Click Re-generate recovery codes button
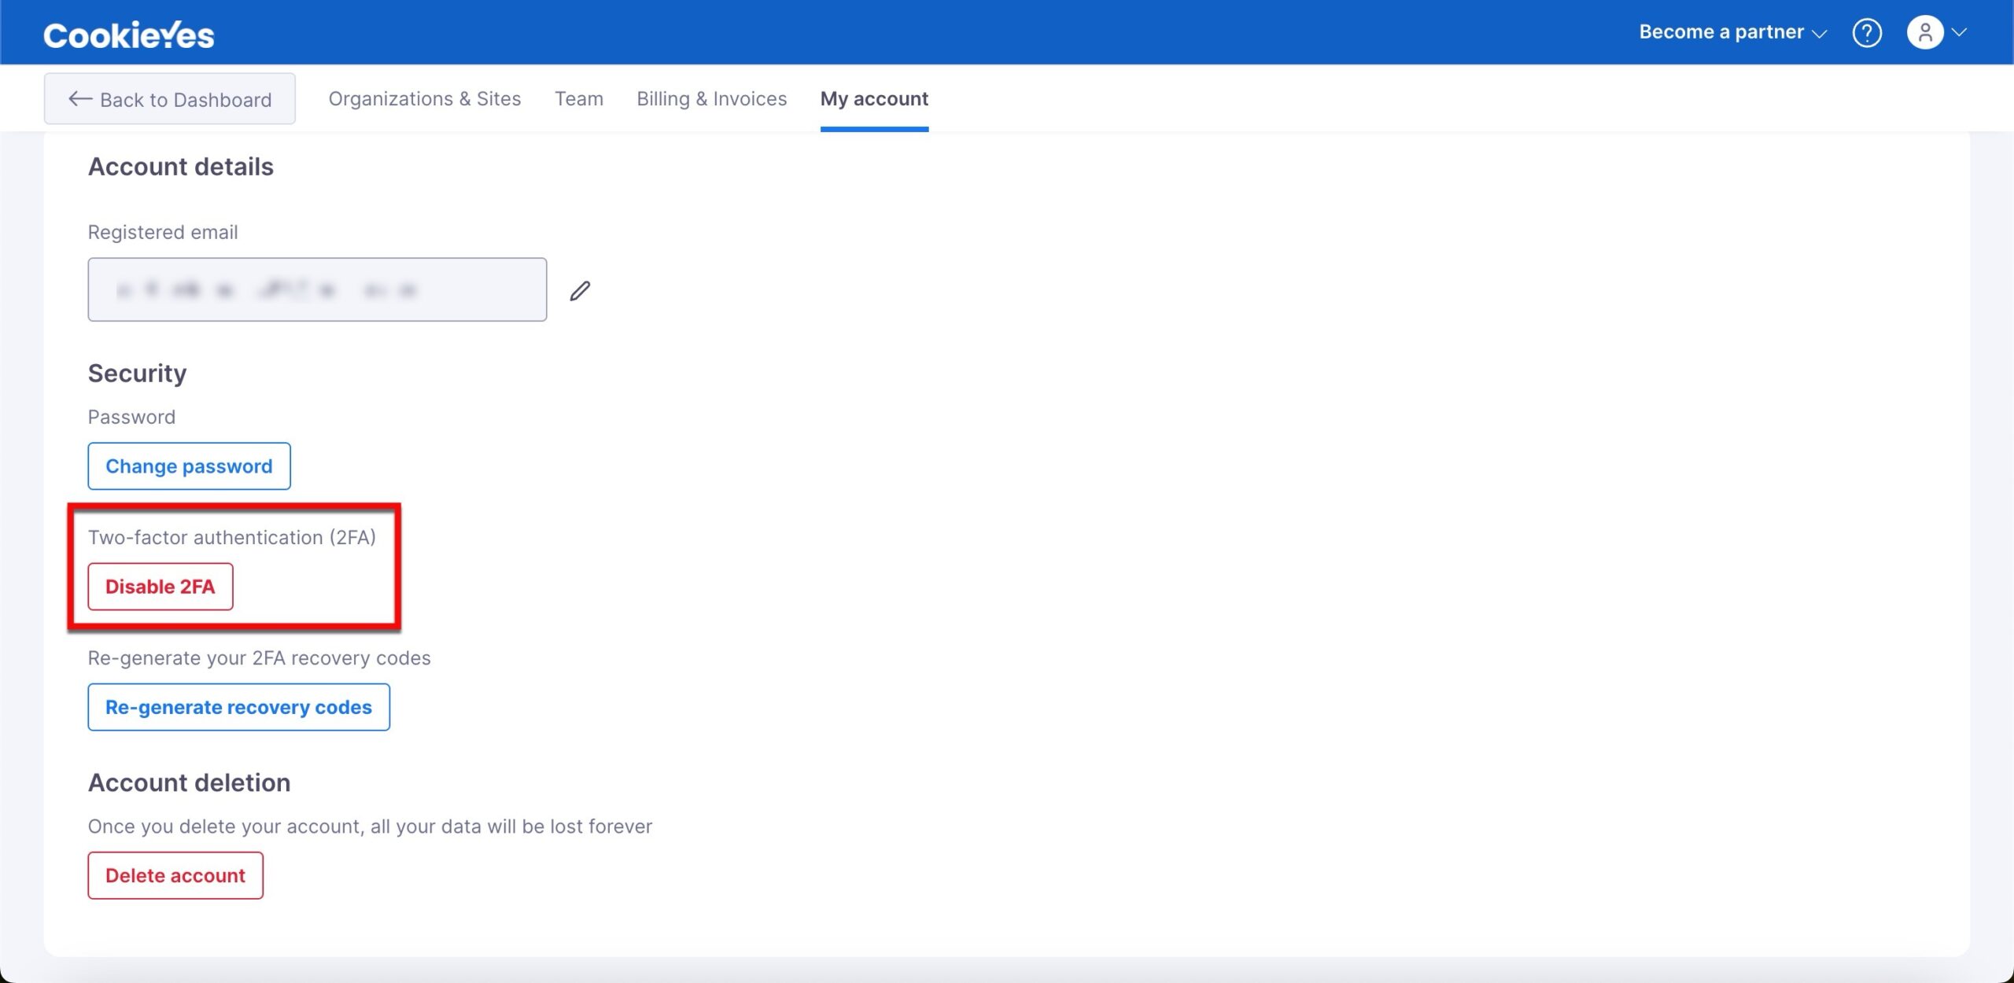Screen dimensions: 2014x983 (239, 706)
